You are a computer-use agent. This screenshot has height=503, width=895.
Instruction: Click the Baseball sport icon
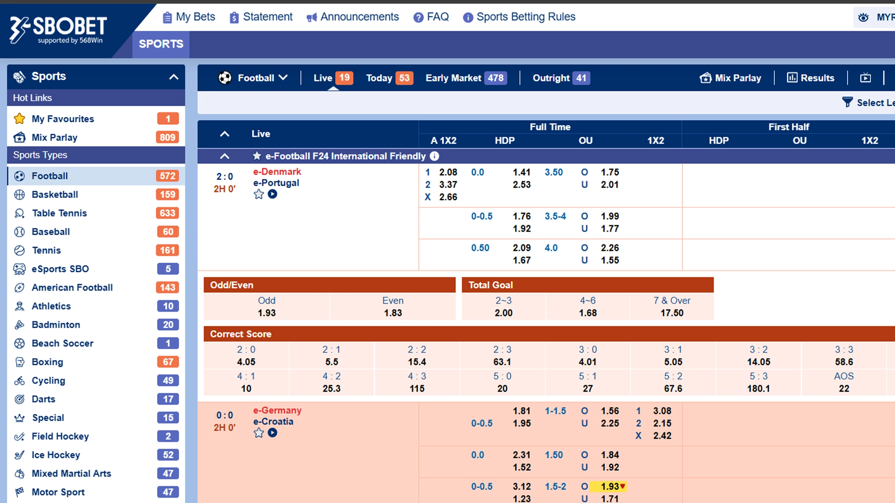click(19, 232)
